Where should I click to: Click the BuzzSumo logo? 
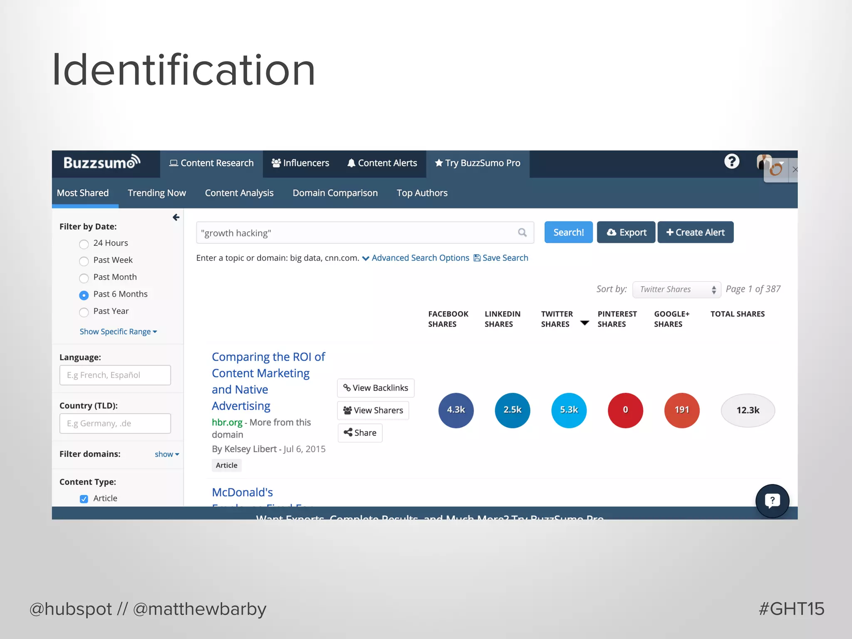(102, 163)
